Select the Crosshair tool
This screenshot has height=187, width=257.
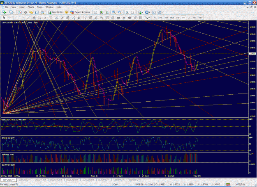point(10,18)
